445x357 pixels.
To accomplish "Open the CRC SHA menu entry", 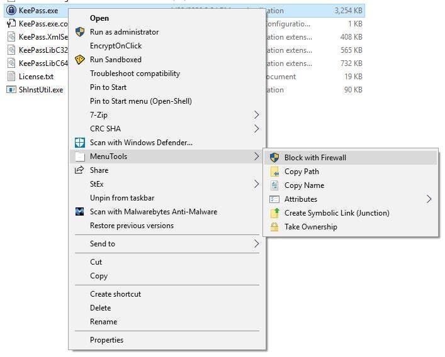I will point(167,129).
